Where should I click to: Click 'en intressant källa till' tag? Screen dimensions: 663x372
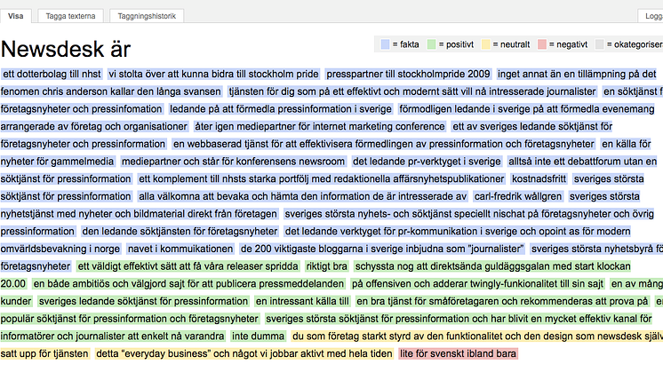pyautogui.click(x=302, y=302)
